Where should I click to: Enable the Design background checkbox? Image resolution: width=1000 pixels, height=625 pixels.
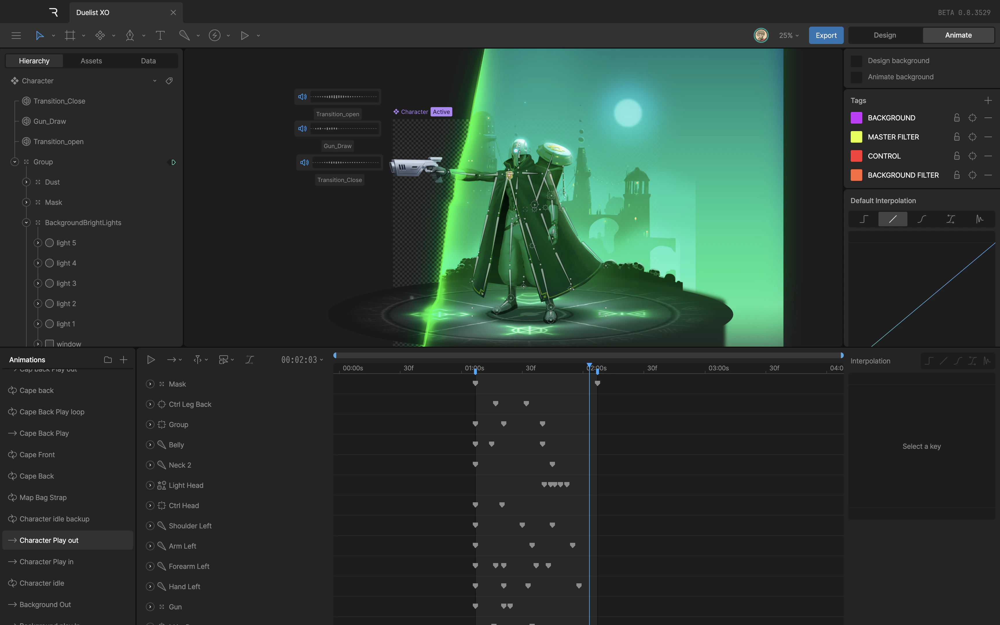click(x=856, y=60)
